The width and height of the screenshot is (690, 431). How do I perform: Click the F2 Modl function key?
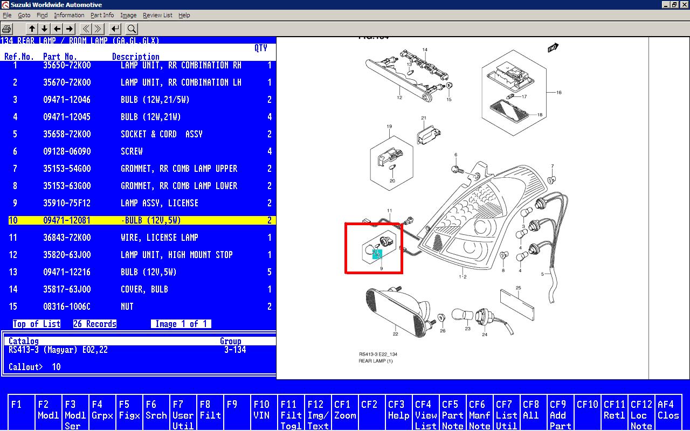pyautogui.click(x=49, y=412)
